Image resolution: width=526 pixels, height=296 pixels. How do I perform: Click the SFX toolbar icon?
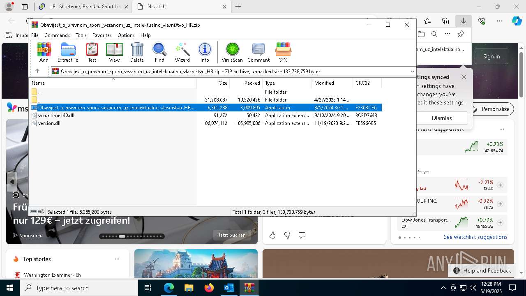point(283,52)
